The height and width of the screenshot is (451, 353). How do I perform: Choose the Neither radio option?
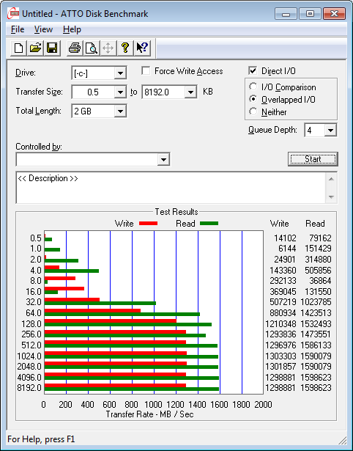point(253,111)
